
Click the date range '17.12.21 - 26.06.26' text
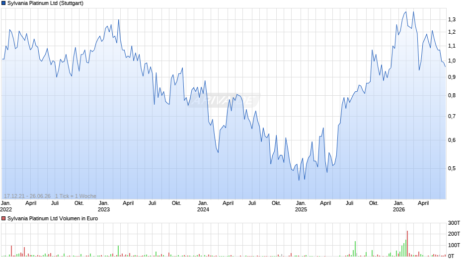27,196
